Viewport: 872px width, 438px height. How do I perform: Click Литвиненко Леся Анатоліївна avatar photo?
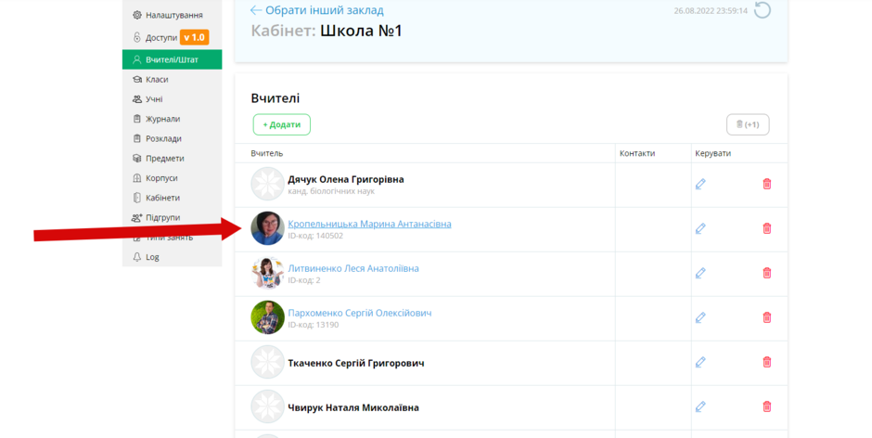[267, 273]
